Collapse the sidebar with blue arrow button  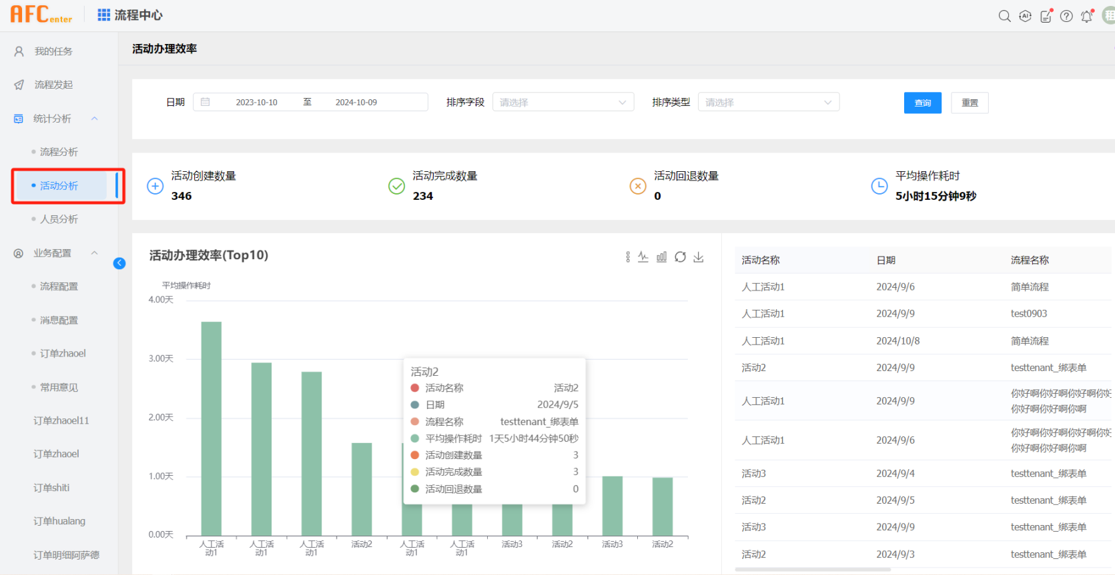click(119, 263)
